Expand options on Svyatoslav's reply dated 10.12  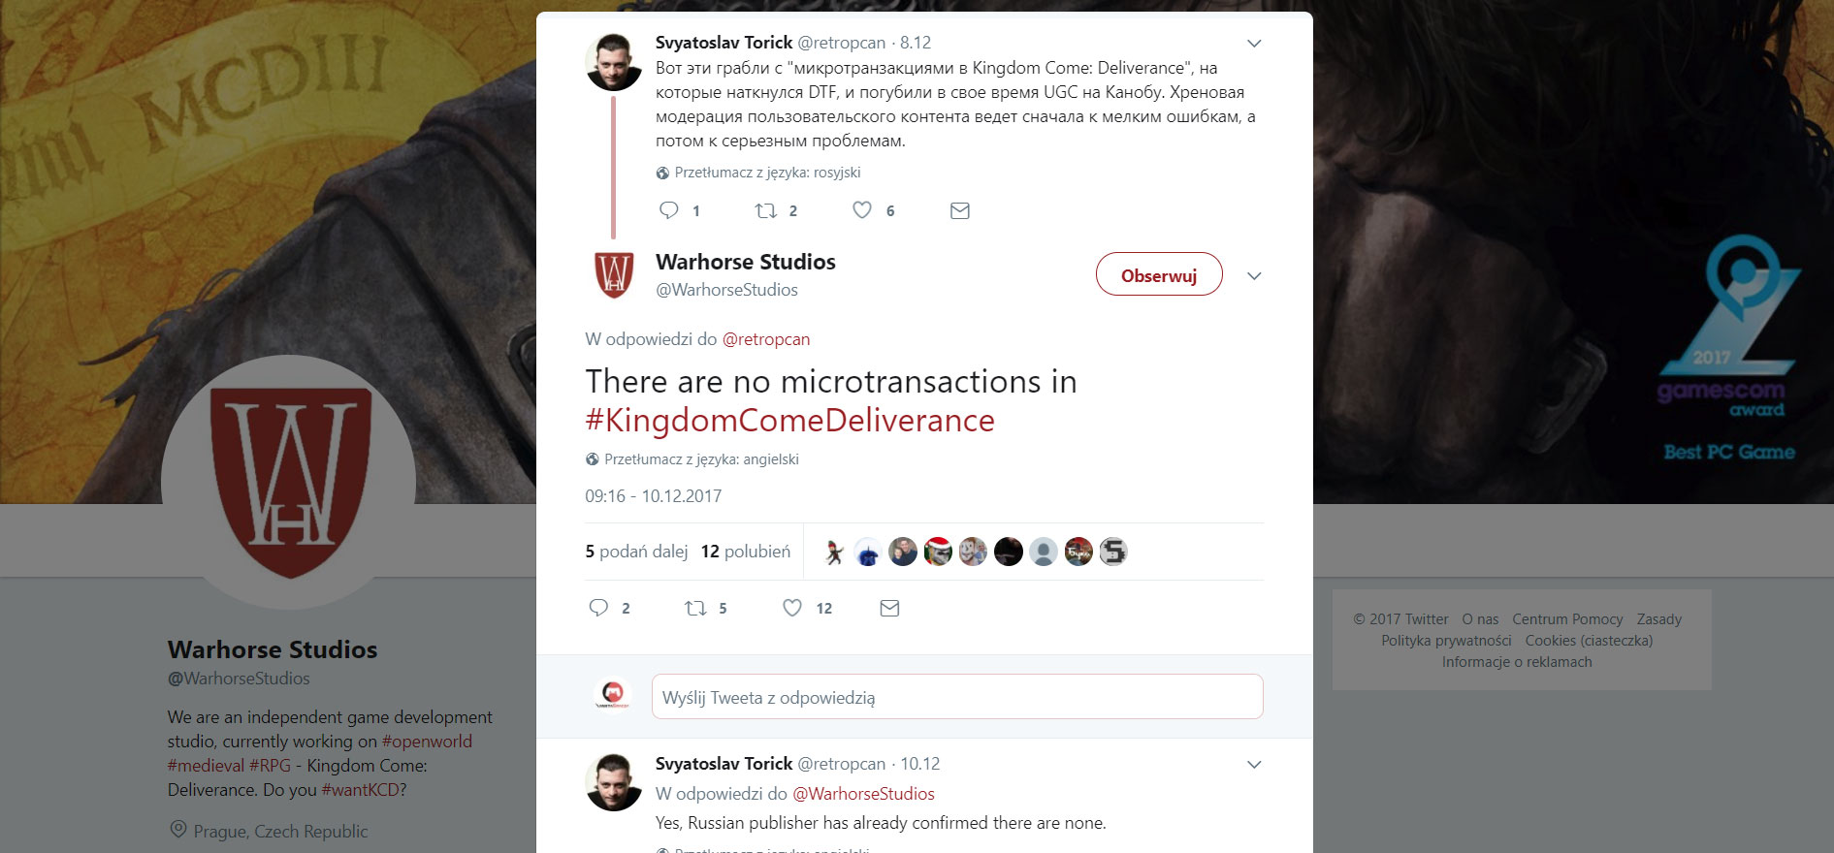(x=1254, y=765)
